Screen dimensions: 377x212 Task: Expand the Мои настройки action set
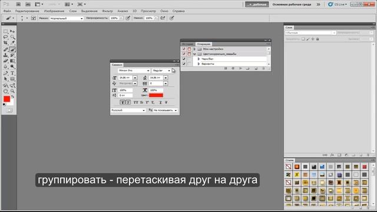[195, 49]
